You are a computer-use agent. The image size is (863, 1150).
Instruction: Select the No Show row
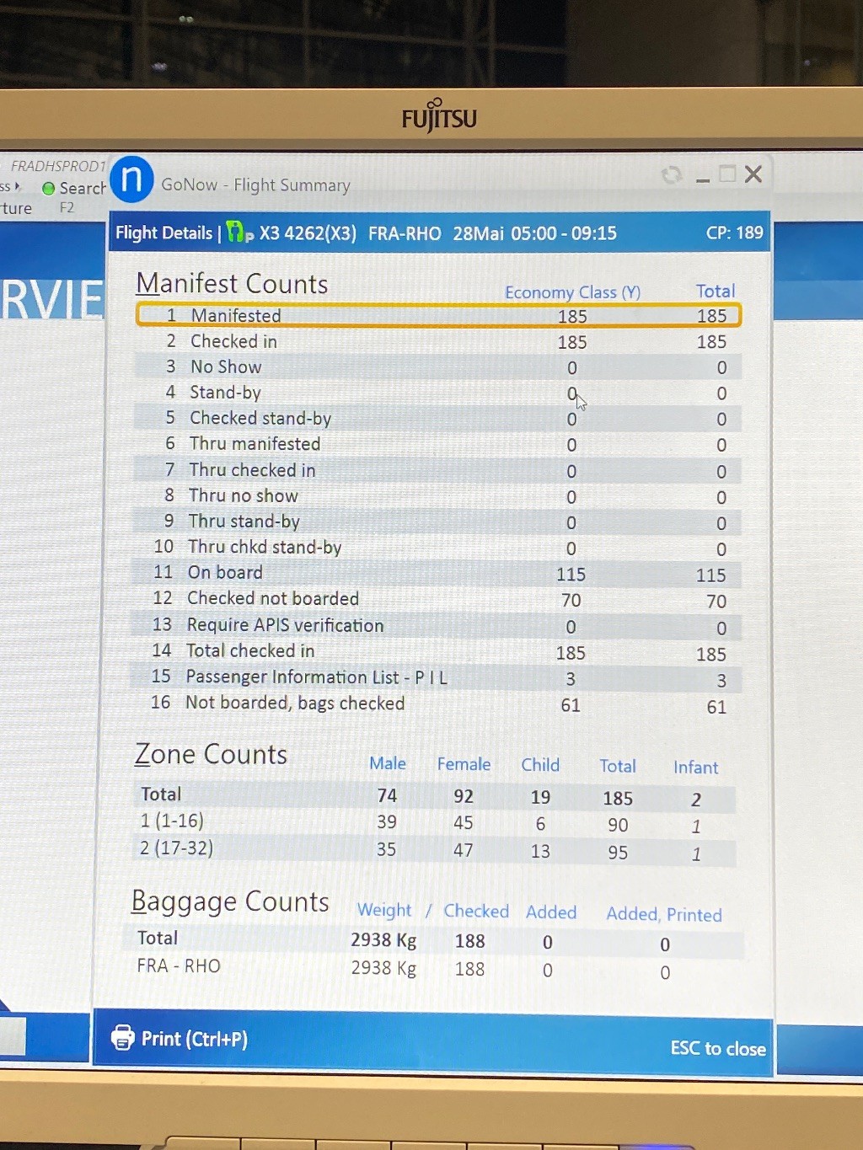(x=437, y=367)
